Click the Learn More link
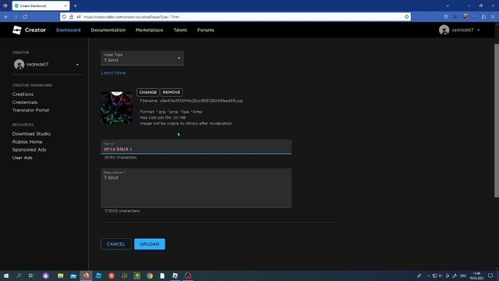499x281 pixels. 113,73
